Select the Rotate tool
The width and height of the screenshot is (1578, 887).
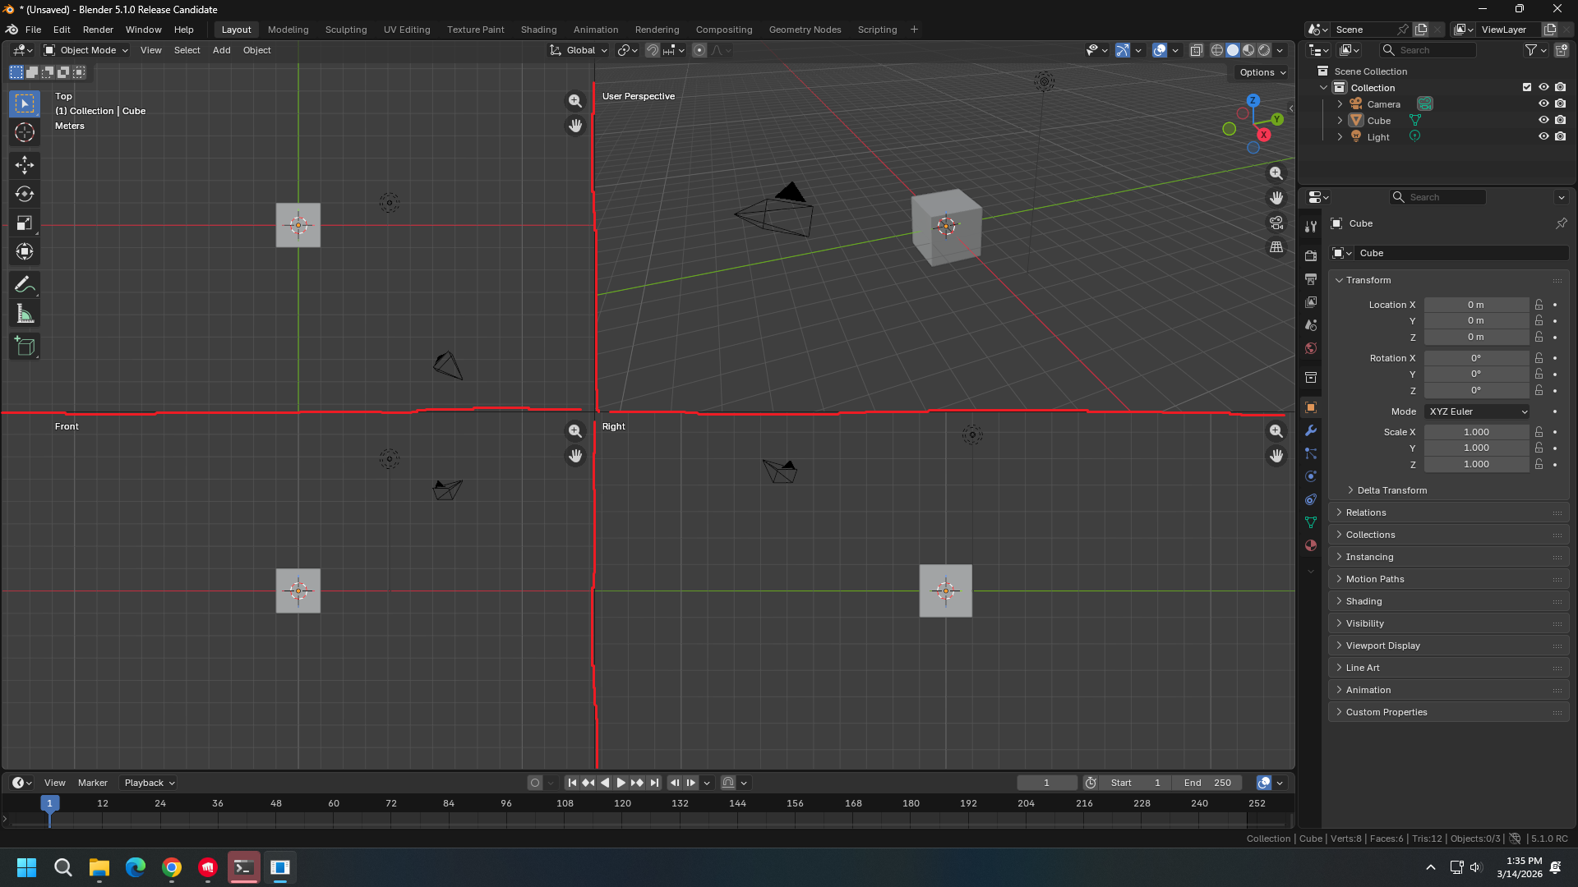point(25,194)
